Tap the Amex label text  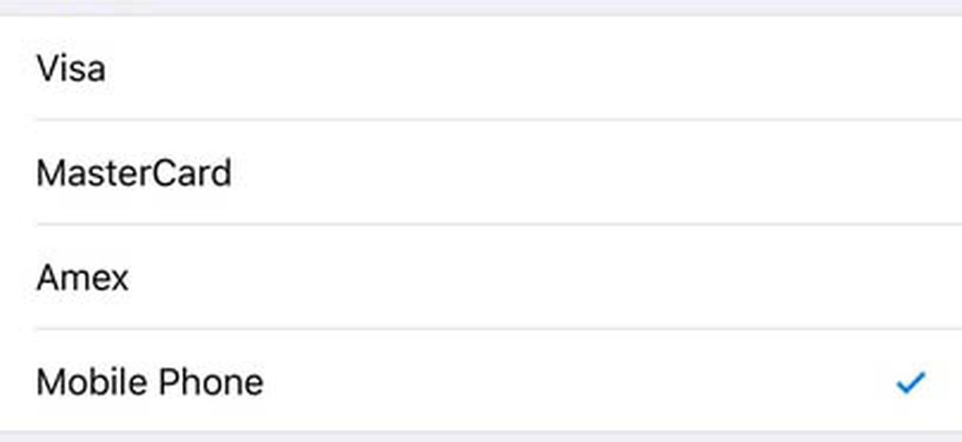(82, 278)
